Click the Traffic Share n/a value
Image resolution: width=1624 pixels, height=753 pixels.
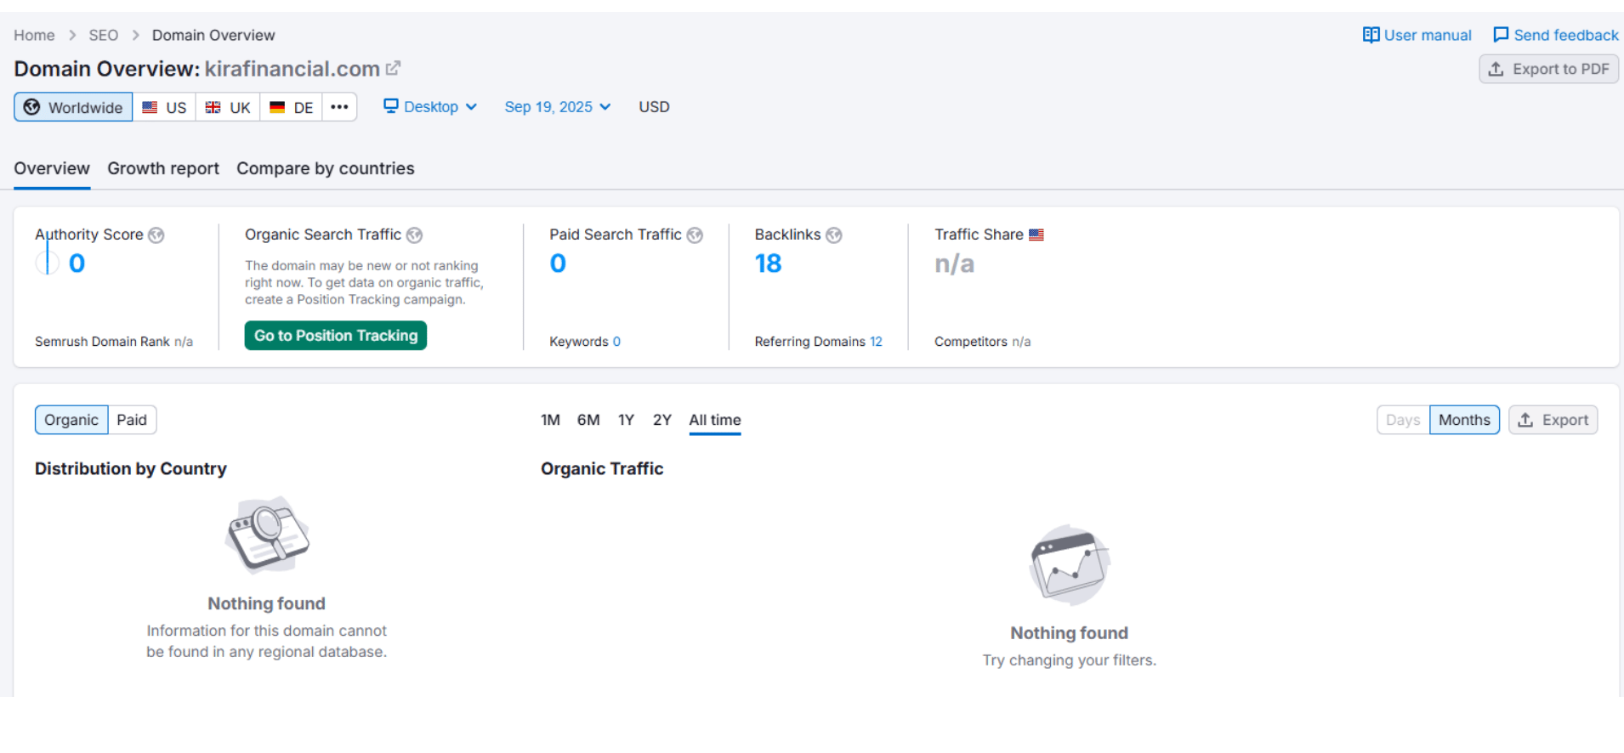pyautogui.click(x=954, y=264)
